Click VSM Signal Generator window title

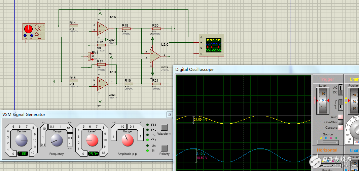pos(24,115)
